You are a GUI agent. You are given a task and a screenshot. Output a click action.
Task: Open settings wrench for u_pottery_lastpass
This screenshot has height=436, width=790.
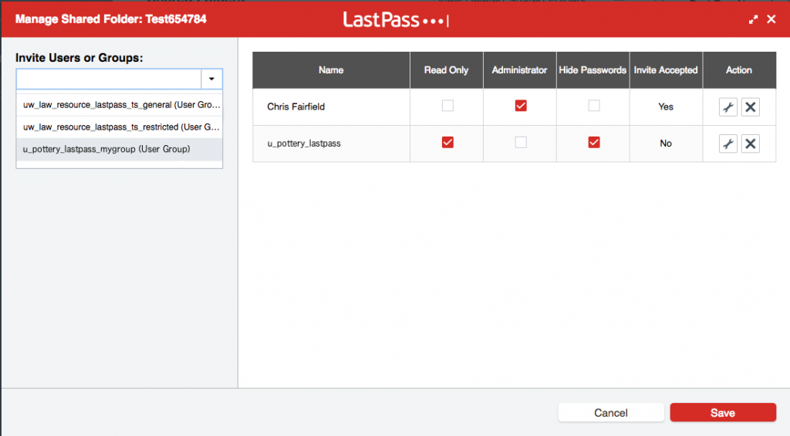[x=728, y=144]
